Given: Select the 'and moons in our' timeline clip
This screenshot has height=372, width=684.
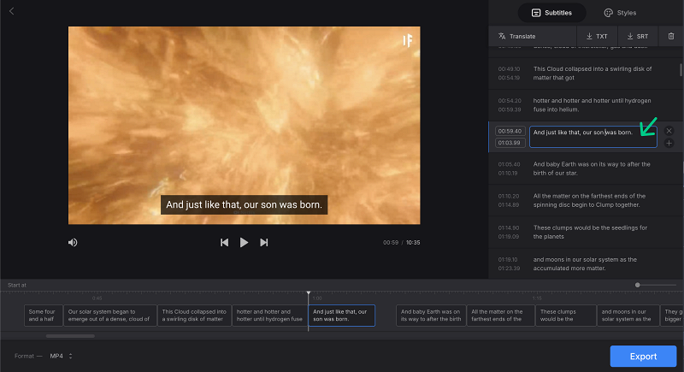Looking at the screenshot, I should point(628,316).
